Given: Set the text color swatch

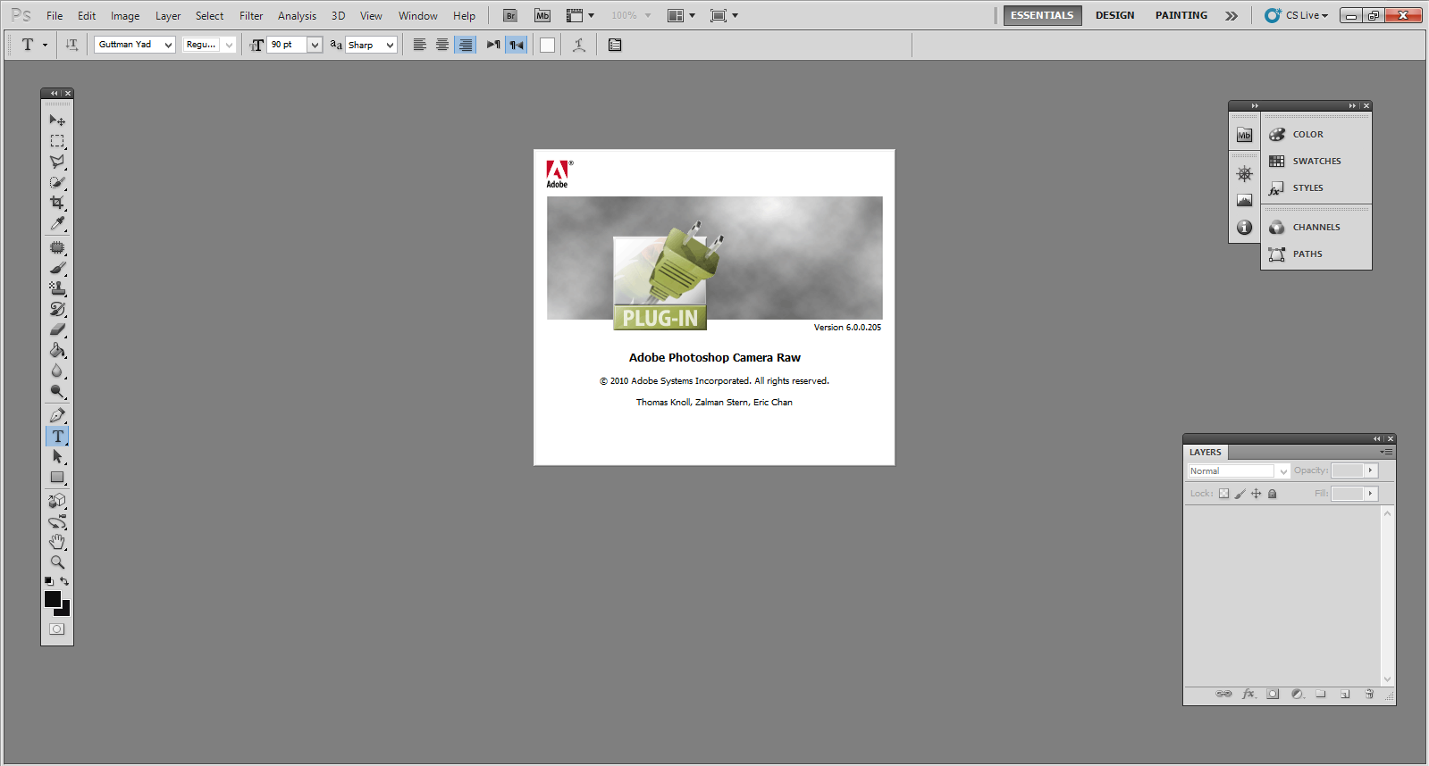Looking at the screenshot, I should click(x=547, y=45).
